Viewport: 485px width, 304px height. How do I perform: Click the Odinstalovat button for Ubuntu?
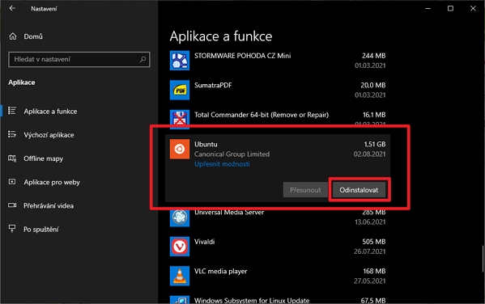click(x=359, y=190)
